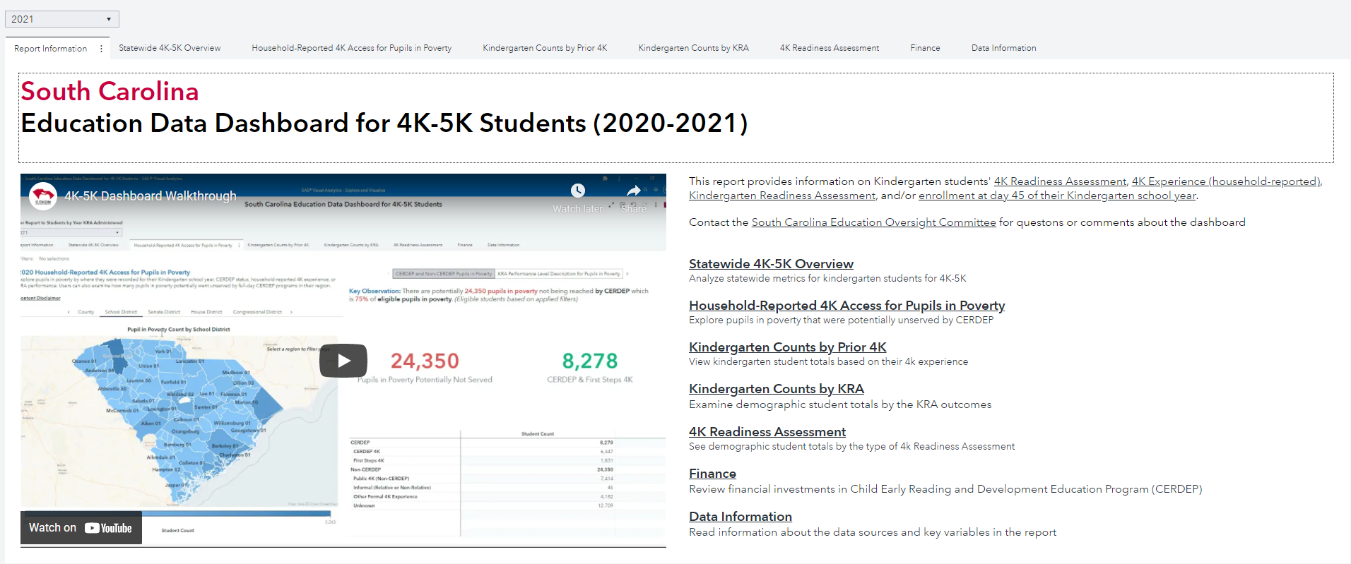Click the 4K Experience (household-reported) link
Image resolution: width=1351 pixels, height=564 pixels.
[1226, 181]
